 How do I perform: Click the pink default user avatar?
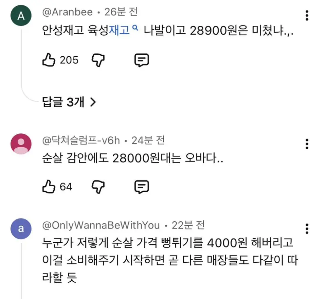[21, 144]
